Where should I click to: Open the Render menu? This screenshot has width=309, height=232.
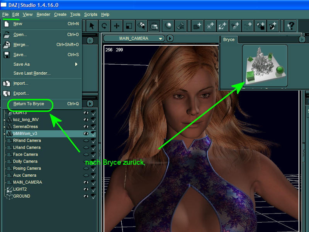(43, 15)
